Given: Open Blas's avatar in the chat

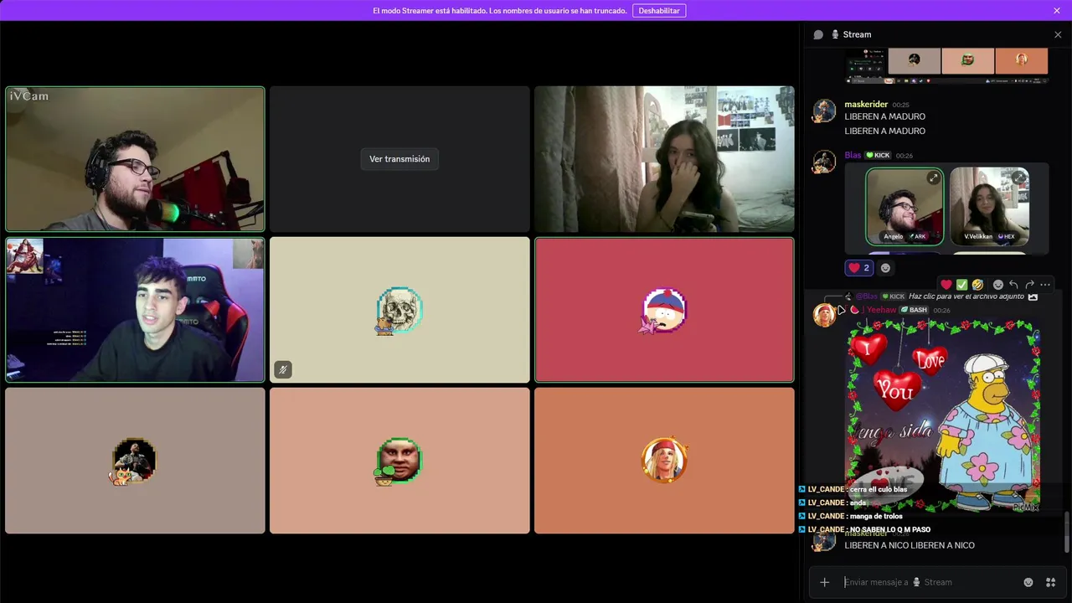Looking at the screenshot, I should click(824, 162).
